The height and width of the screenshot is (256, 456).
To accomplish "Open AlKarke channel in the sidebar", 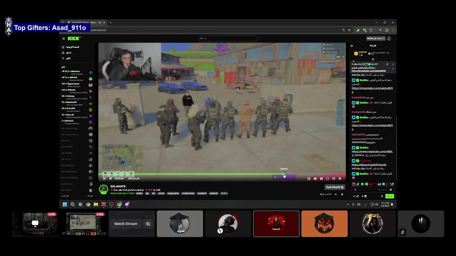I will coord(77,91).
